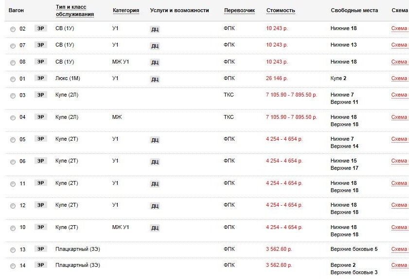Click the ДЦ service icon for wagon 05
This screenshot has width=409, height=279.
tap(155, 140)
